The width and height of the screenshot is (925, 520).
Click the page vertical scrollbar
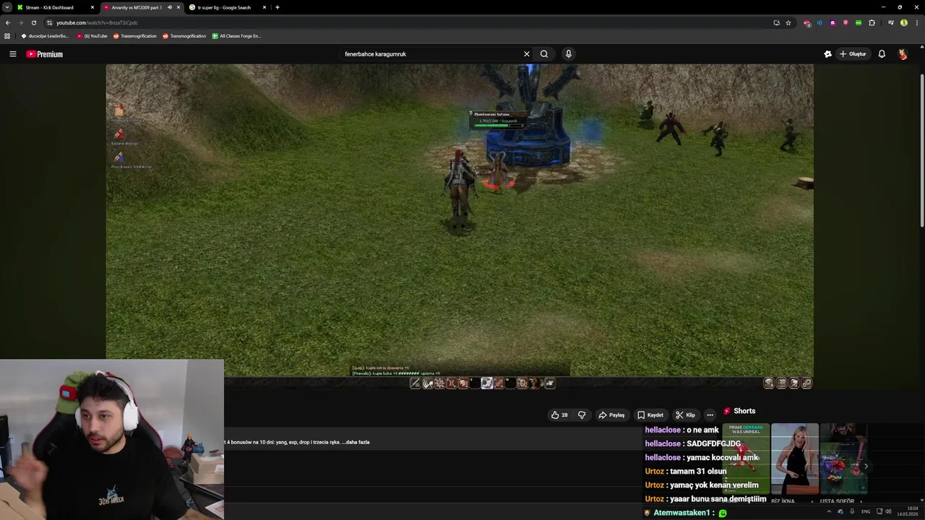click(x=921, y=152)
